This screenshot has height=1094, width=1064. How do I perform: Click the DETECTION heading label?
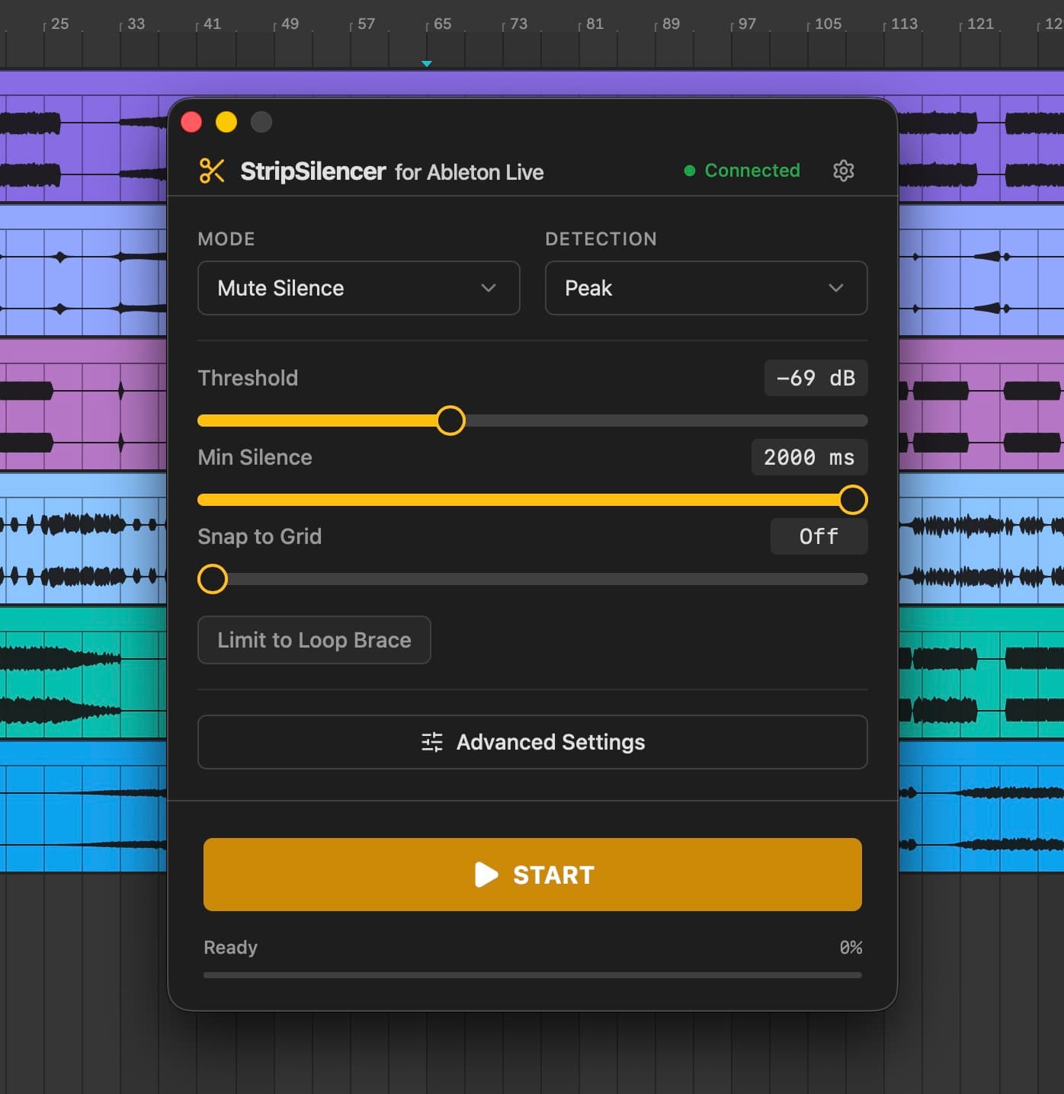pos(601,239)
